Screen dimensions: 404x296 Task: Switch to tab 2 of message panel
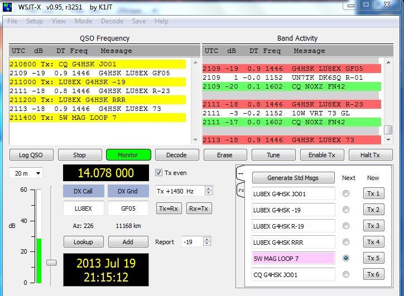point(241,191)
